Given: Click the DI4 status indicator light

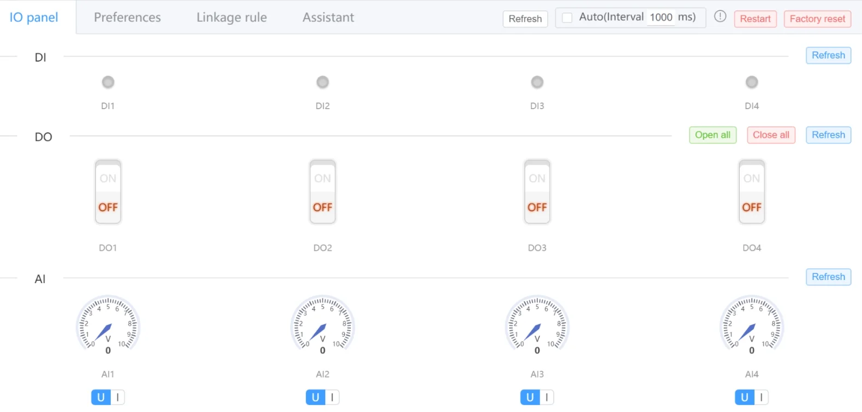Looking at the screenshot, I should (x=752, y=82).
